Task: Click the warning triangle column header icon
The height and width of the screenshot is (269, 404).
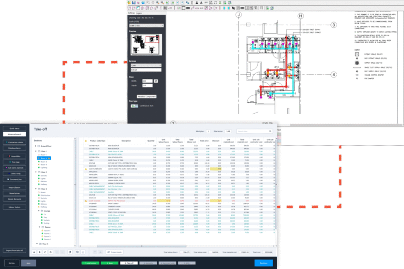Action: [x=86, y=141]
